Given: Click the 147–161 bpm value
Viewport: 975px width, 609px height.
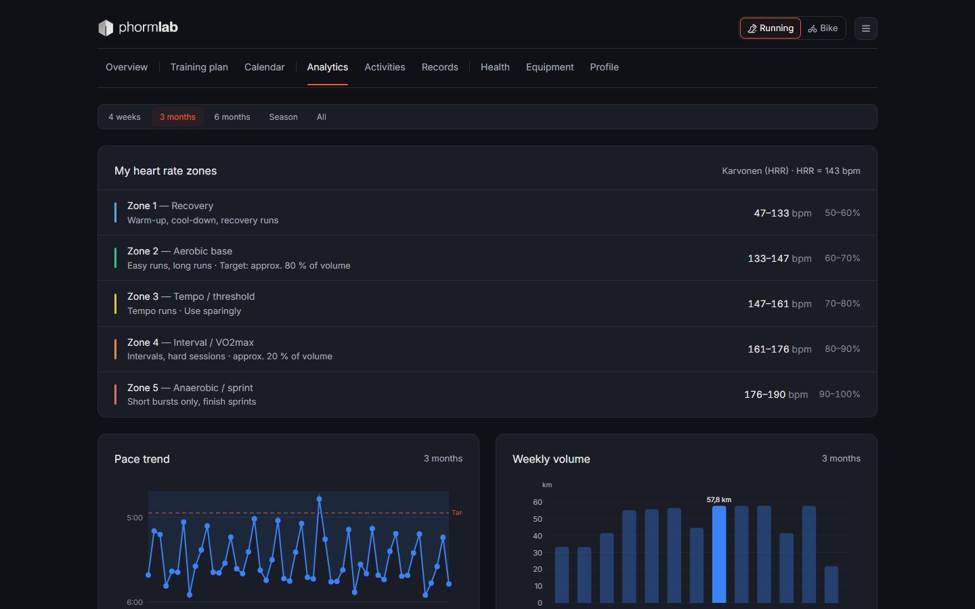Looking at the screenshot, I should 779,304.
